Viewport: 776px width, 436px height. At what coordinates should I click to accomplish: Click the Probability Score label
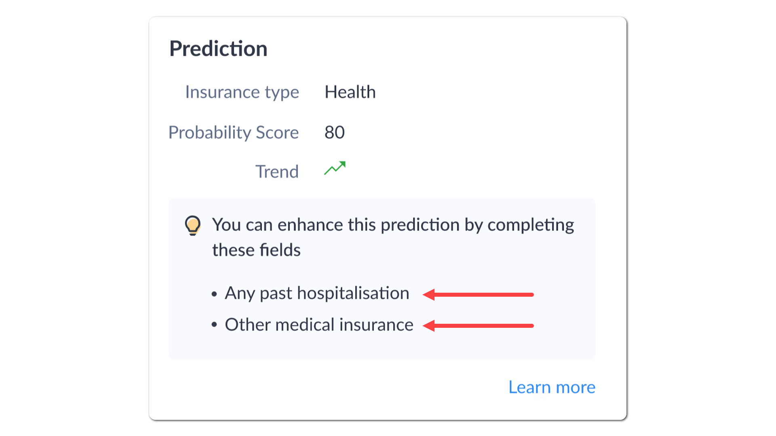tap(234, 133)
